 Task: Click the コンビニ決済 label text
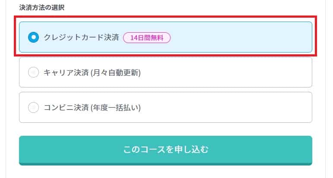[x=66, y=107]
